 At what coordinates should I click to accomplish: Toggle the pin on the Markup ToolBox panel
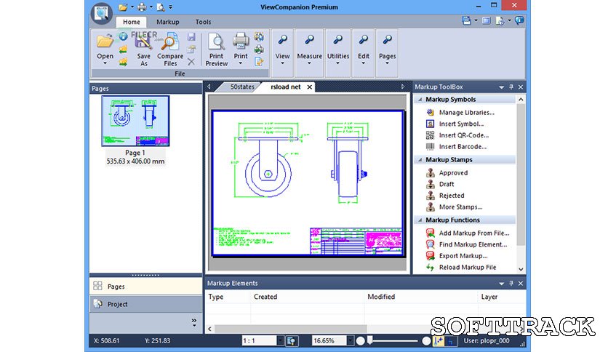(x=511, y=87)
